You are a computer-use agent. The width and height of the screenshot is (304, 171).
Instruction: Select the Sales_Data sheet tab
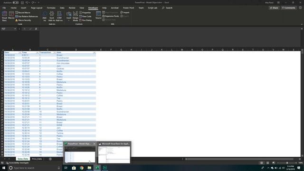23,159
